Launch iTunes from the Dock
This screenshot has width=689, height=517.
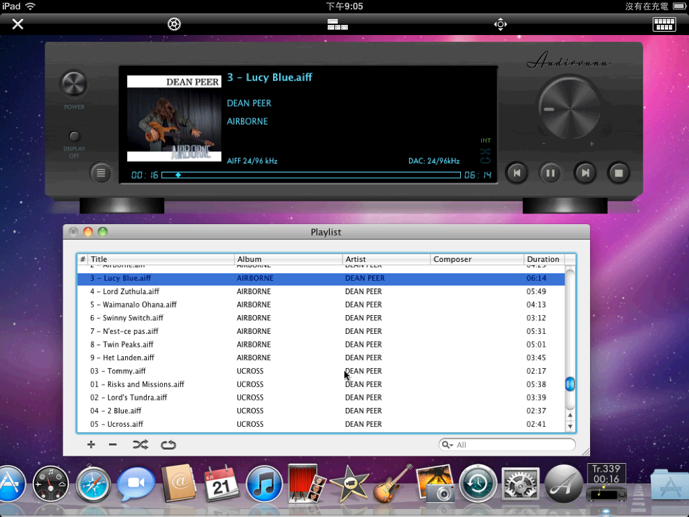coord(264,484)
